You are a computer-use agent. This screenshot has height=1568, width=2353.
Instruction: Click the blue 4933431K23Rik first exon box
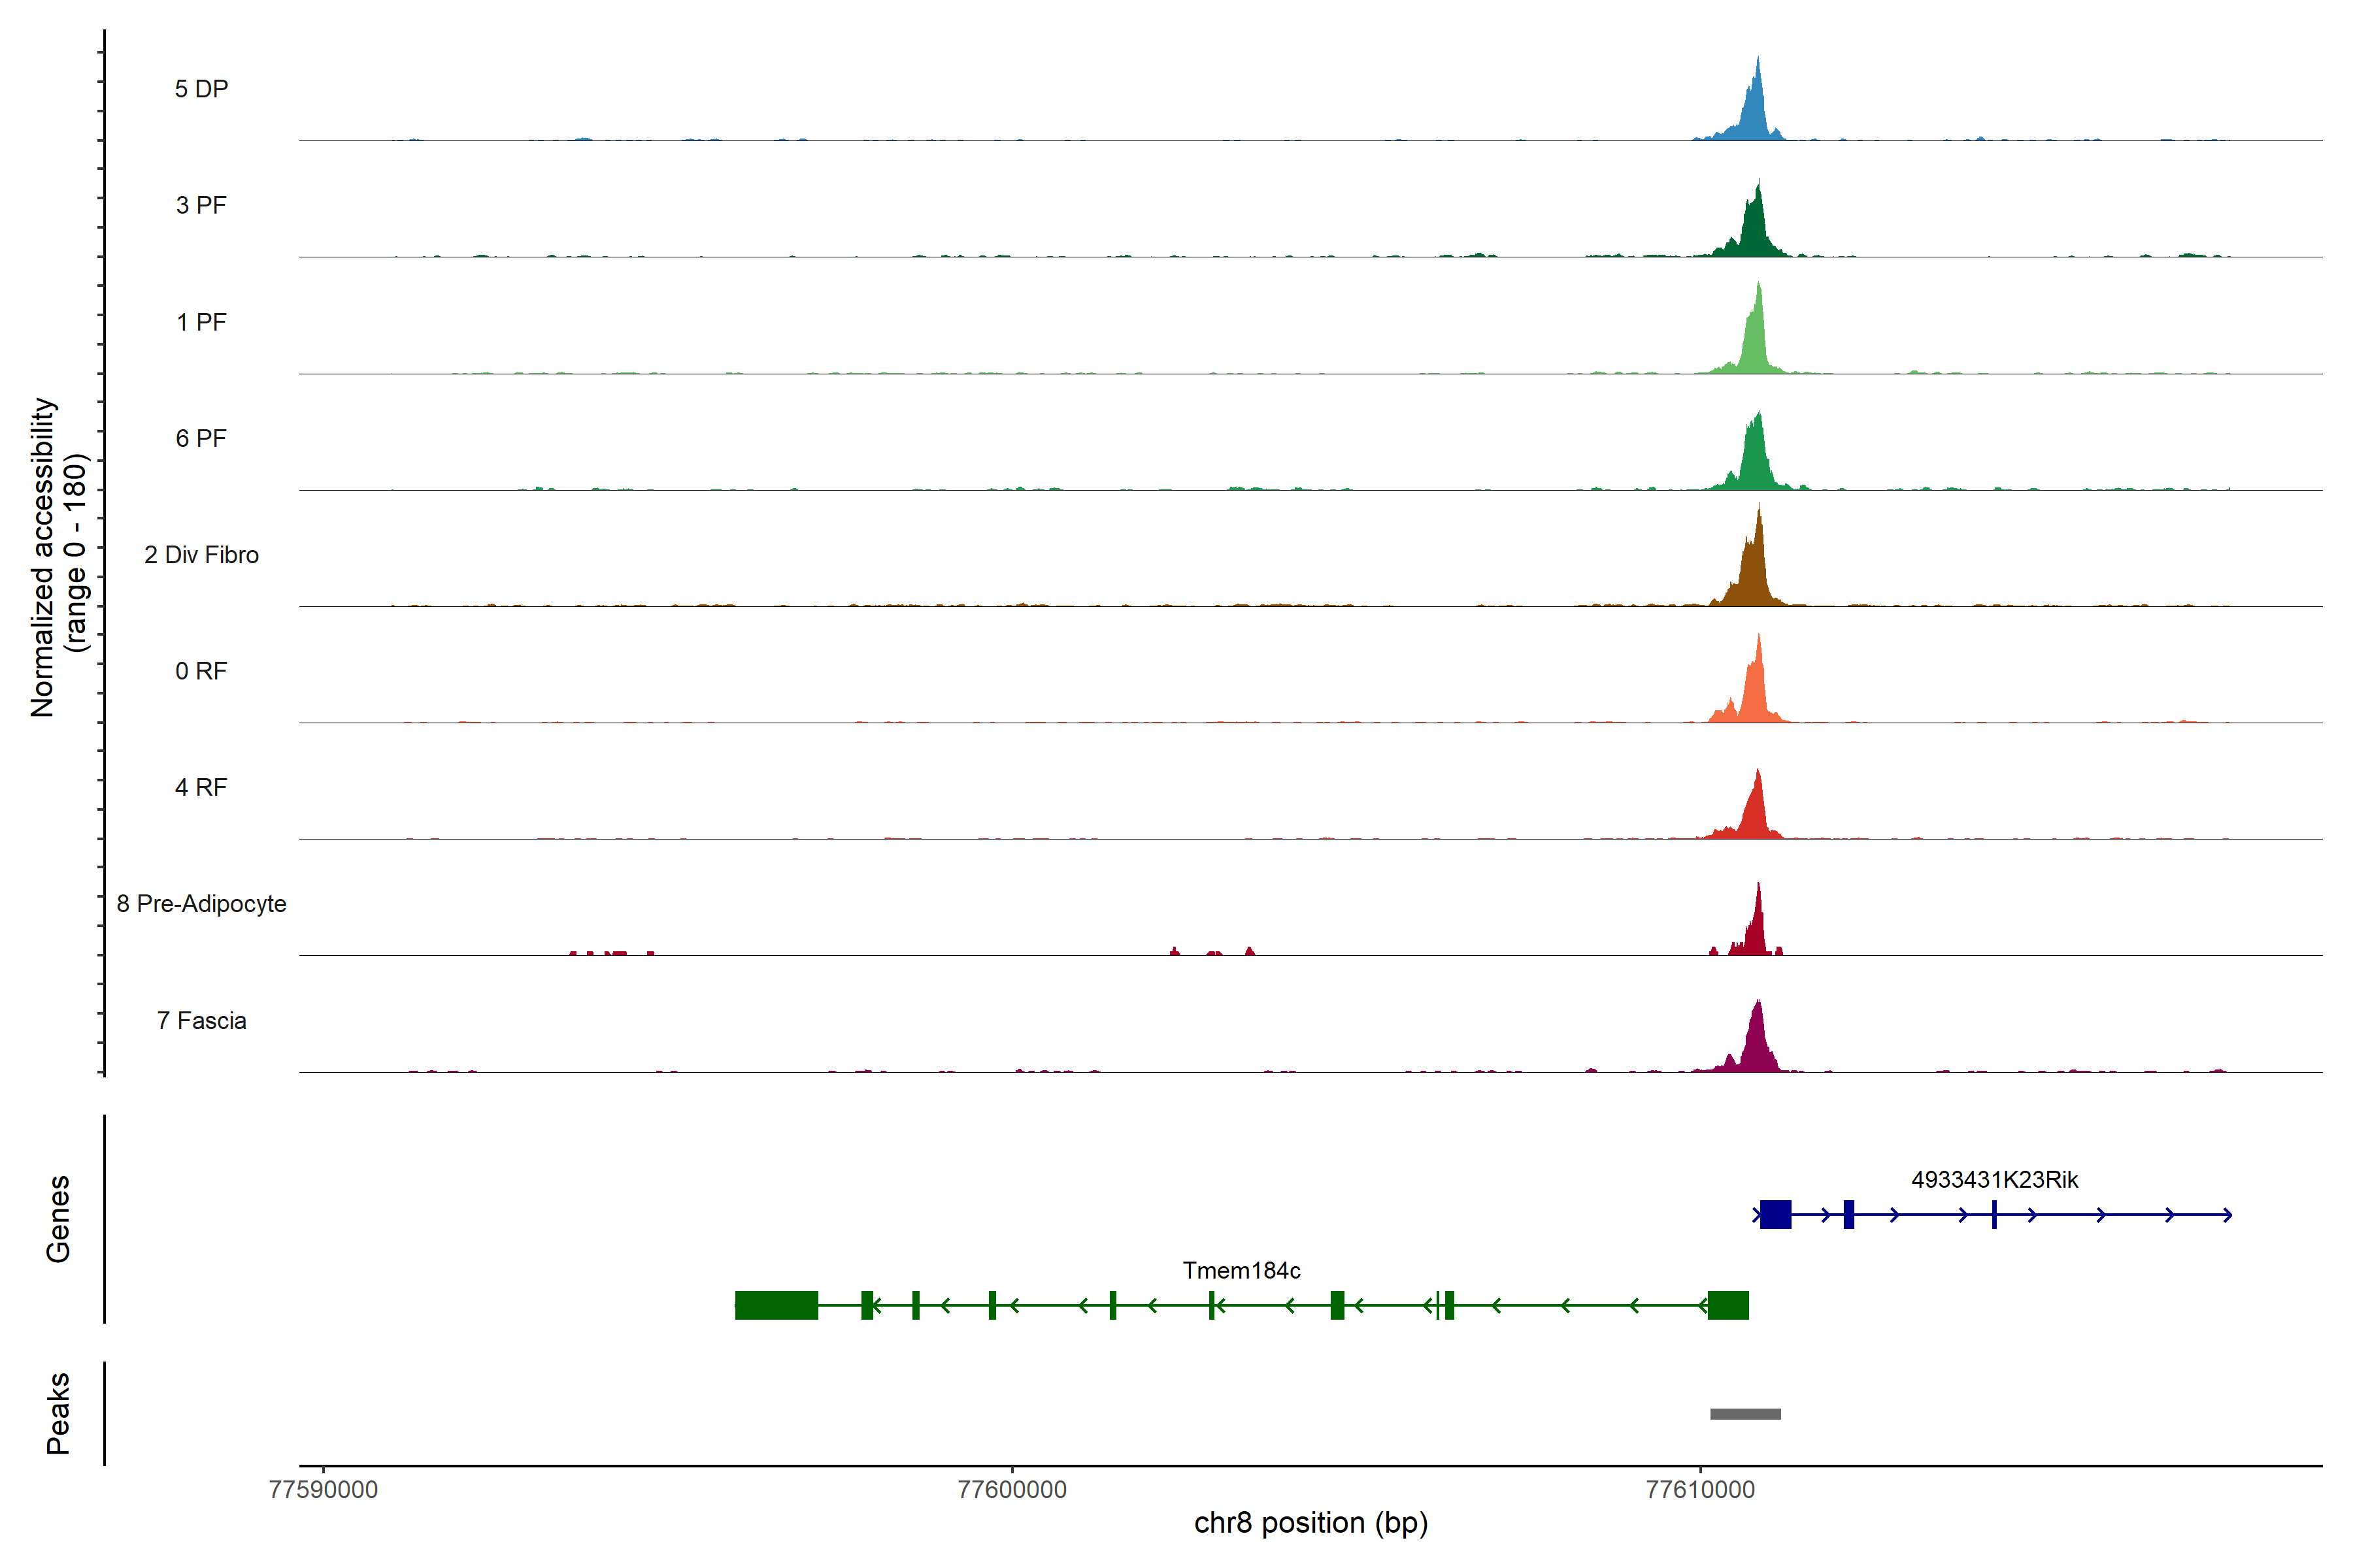[x=1775, y=1214]
